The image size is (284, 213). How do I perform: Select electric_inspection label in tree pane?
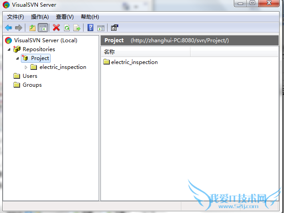pyautogui.click(x=63, y=67)
